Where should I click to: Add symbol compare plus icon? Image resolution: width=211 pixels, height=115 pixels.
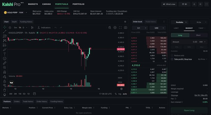click(10, 27)
